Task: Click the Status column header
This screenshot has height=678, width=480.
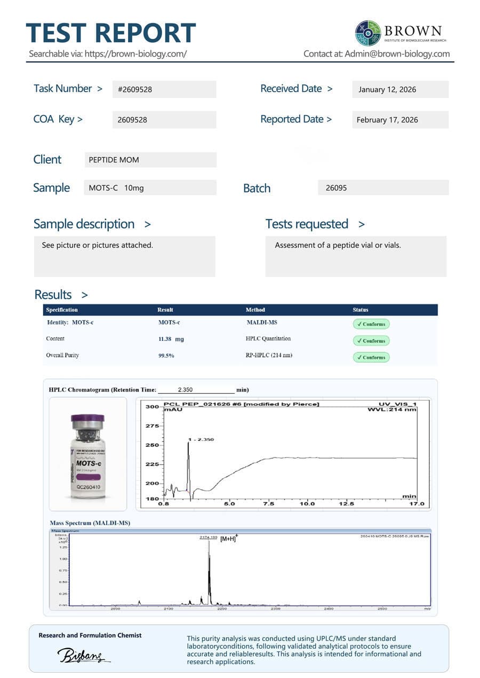Action: pos(361,309)
